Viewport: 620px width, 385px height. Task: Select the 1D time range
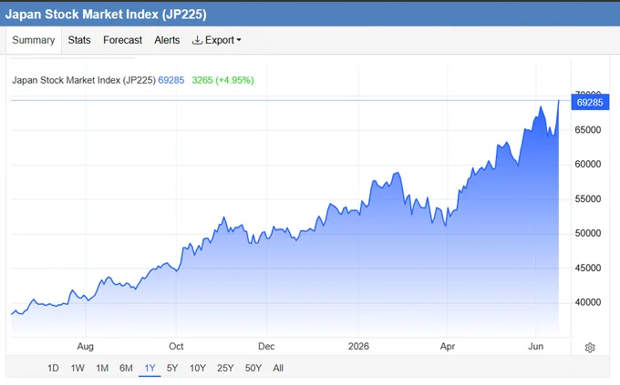coord(53,368)
